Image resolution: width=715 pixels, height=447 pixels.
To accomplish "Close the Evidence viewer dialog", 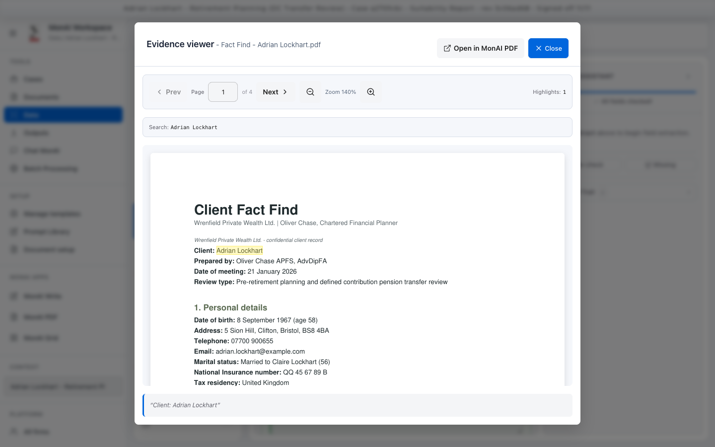I will (x=548, y=48).
